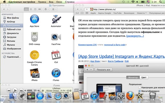The image size is (165, 103).
Task: Click the '(развернуть...)' link
Action: 135,36
